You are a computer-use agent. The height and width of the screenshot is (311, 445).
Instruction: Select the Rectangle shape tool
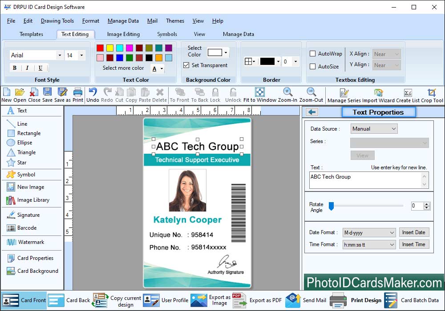(x=24, y=133)
